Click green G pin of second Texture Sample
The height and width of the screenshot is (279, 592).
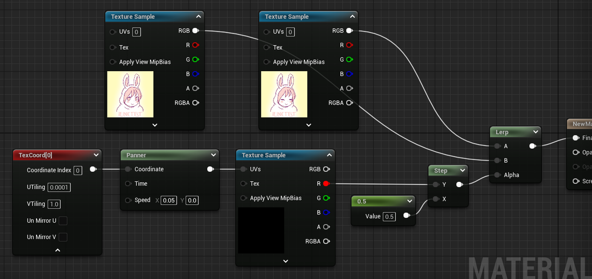tap(349, 60)
